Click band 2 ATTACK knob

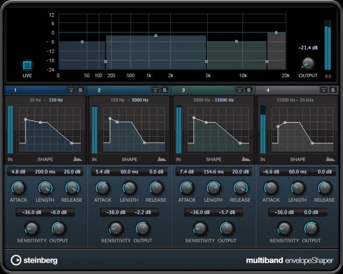tap(102, 188)
